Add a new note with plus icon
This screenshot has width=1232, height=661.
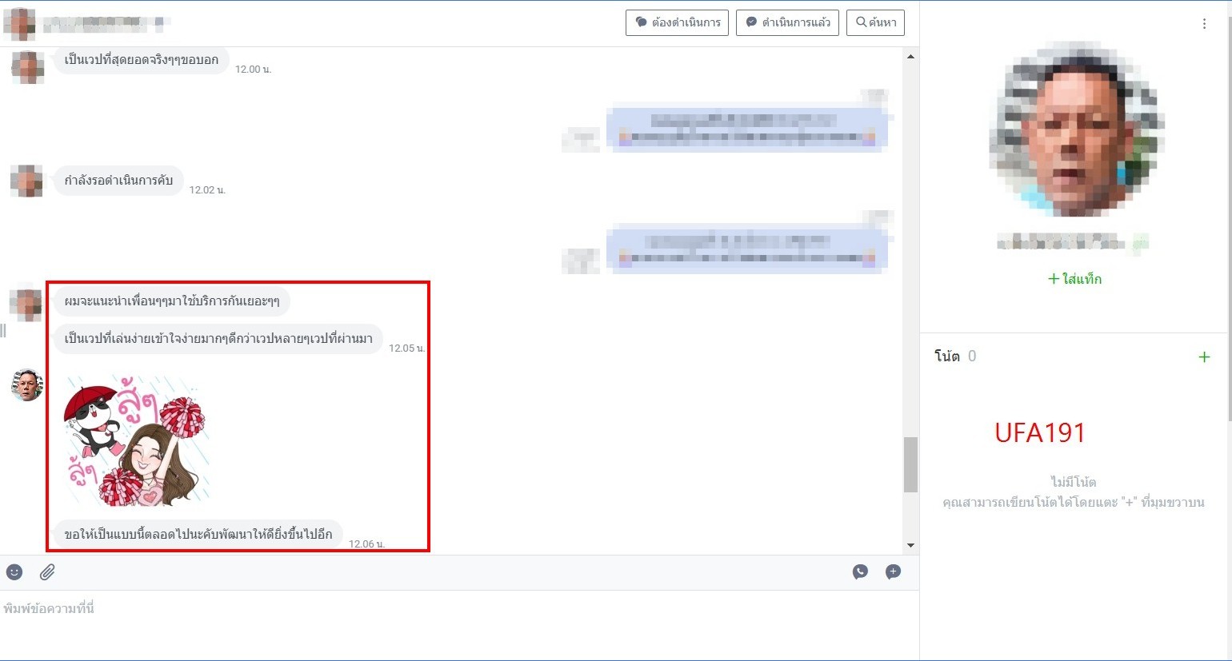tap(1204, 357)
